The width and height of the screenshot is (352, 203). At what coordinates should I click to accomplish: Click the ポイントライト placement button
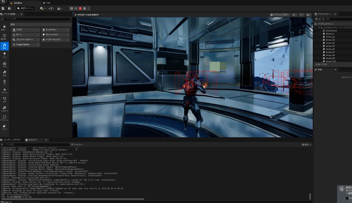[55, 35]
